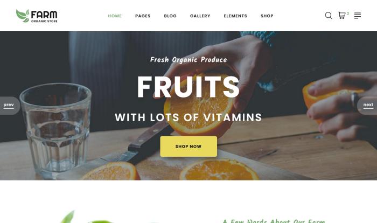Open the shopping cart icon
377x223 pixels.
[x=341, y=16]
